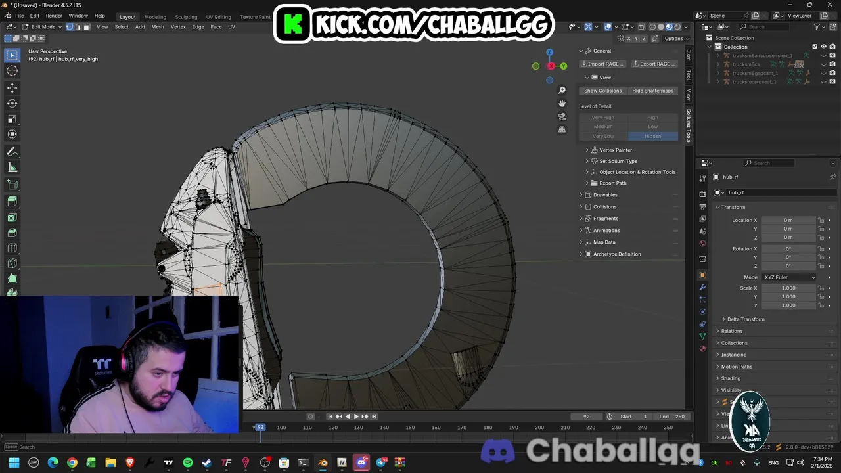The height and width of the screenshot is (473, 841).
Task: Select the Scale tool in left toolbar
Action: click(12, 119)
